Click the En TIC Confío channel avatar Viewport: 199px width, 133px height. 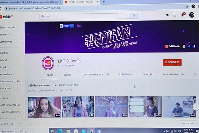click(x=48, y=63)
